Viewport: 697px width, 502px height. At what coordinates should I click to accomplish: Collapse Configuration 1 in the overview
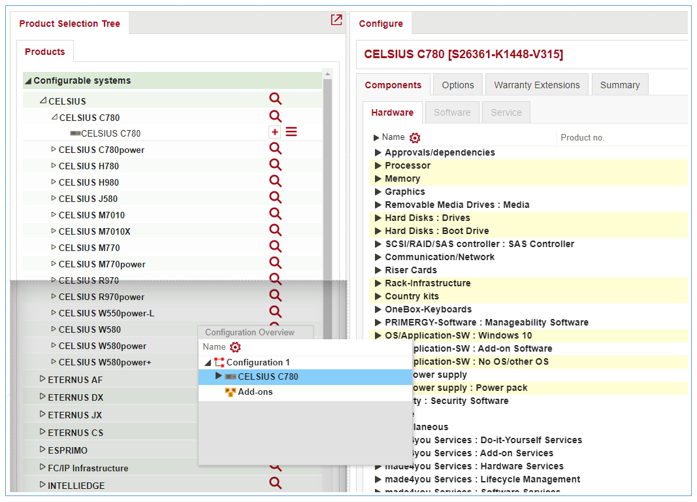[208, 363]
